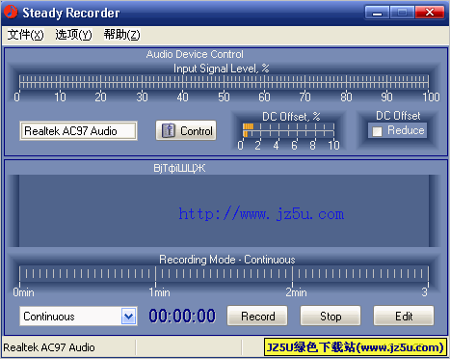Click the Control mixer button
Image resolution: width=450 pixels, height=359 pixels.
click(x=186, y=130)
